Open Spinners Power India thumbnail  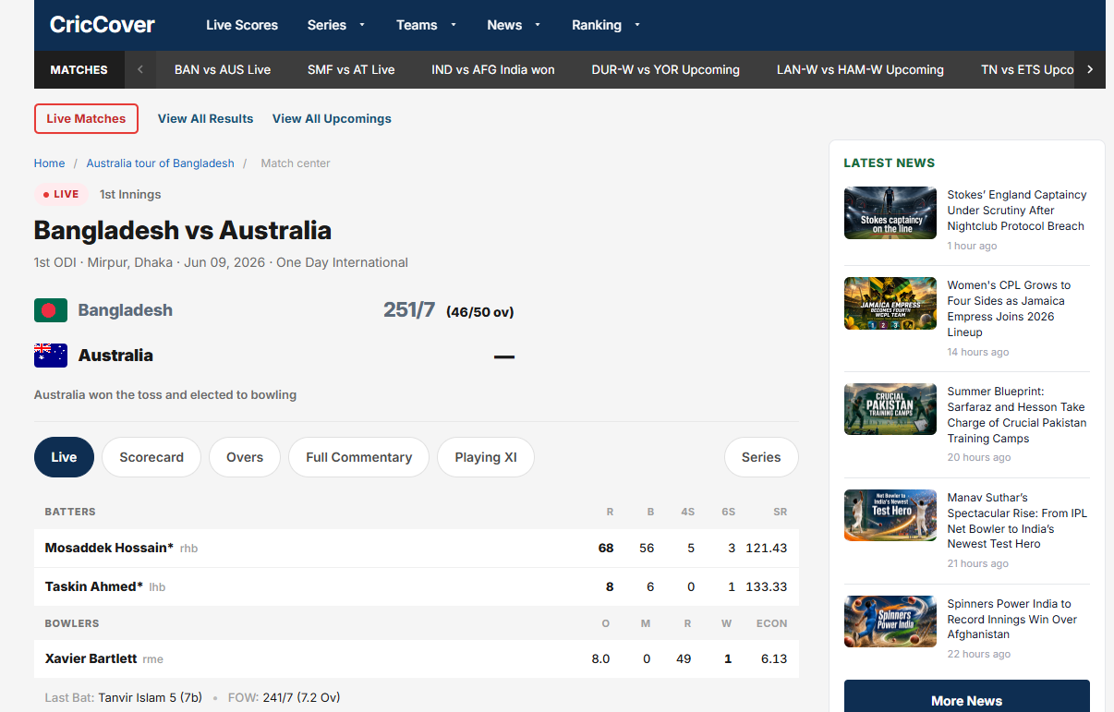[890, 621]
